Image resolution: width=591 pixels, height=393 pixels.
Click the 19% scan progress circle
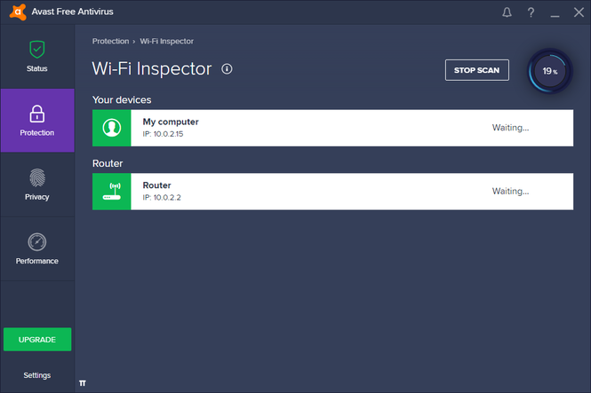pos(550,71)
